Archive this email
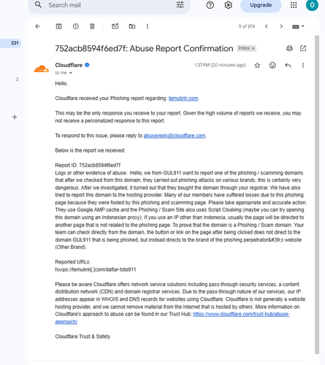 click(x=58, y=26)
